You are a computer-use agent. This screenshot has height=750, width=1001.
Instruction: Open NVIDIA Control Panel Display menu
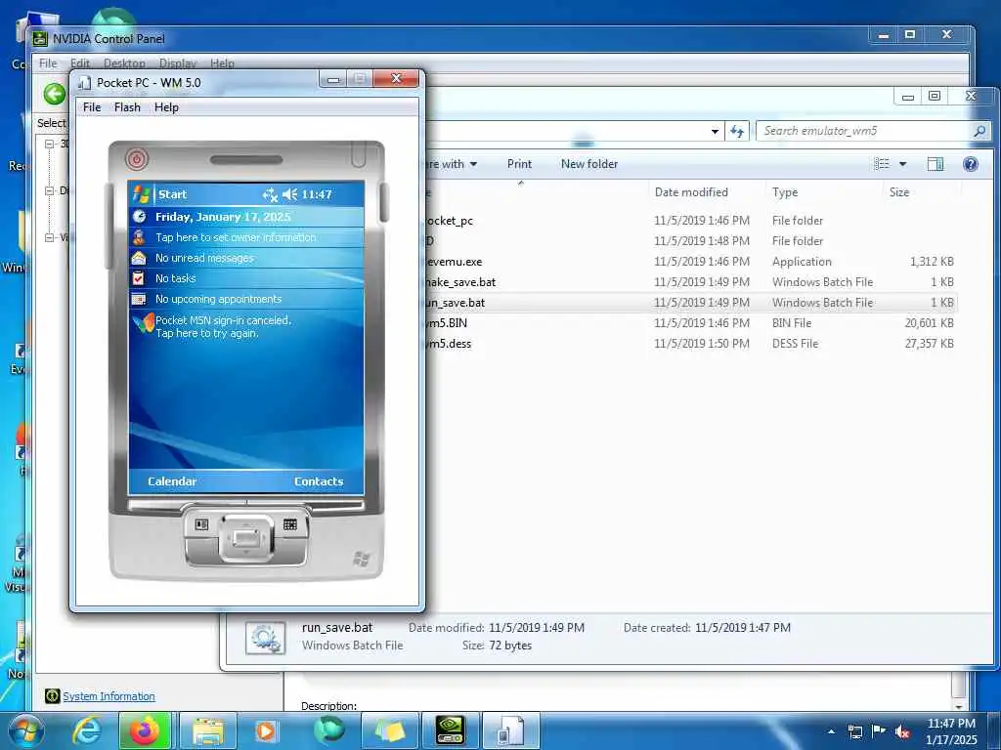[178, 63]
